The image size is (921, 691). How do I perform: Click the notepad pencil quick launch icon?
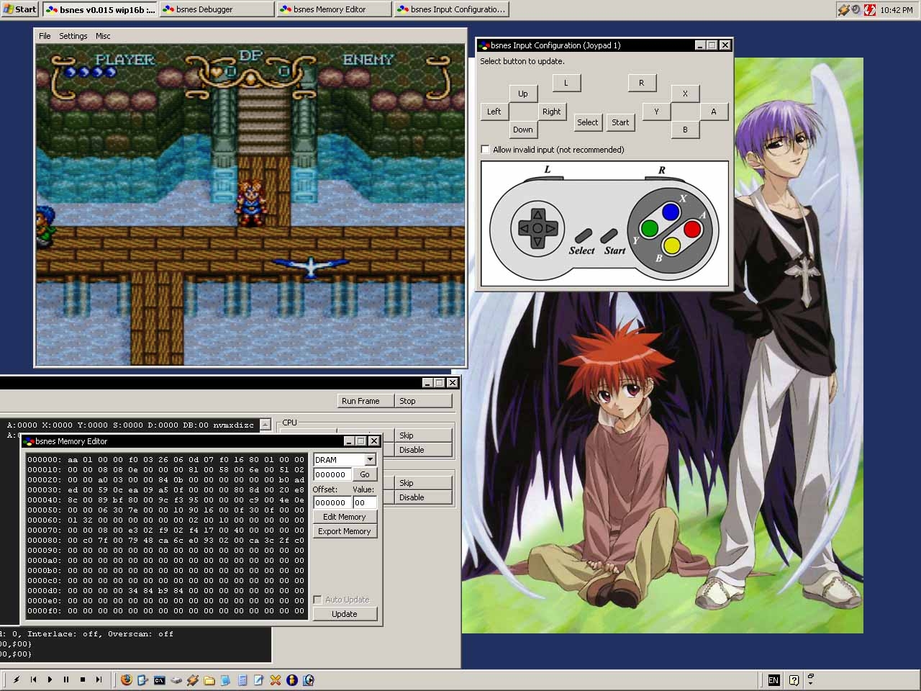pos(259,679)
